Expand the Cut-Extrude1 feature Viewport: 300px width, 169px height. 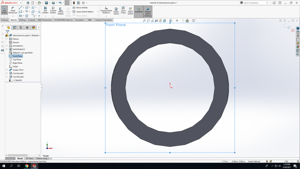(x=7, y=73)
